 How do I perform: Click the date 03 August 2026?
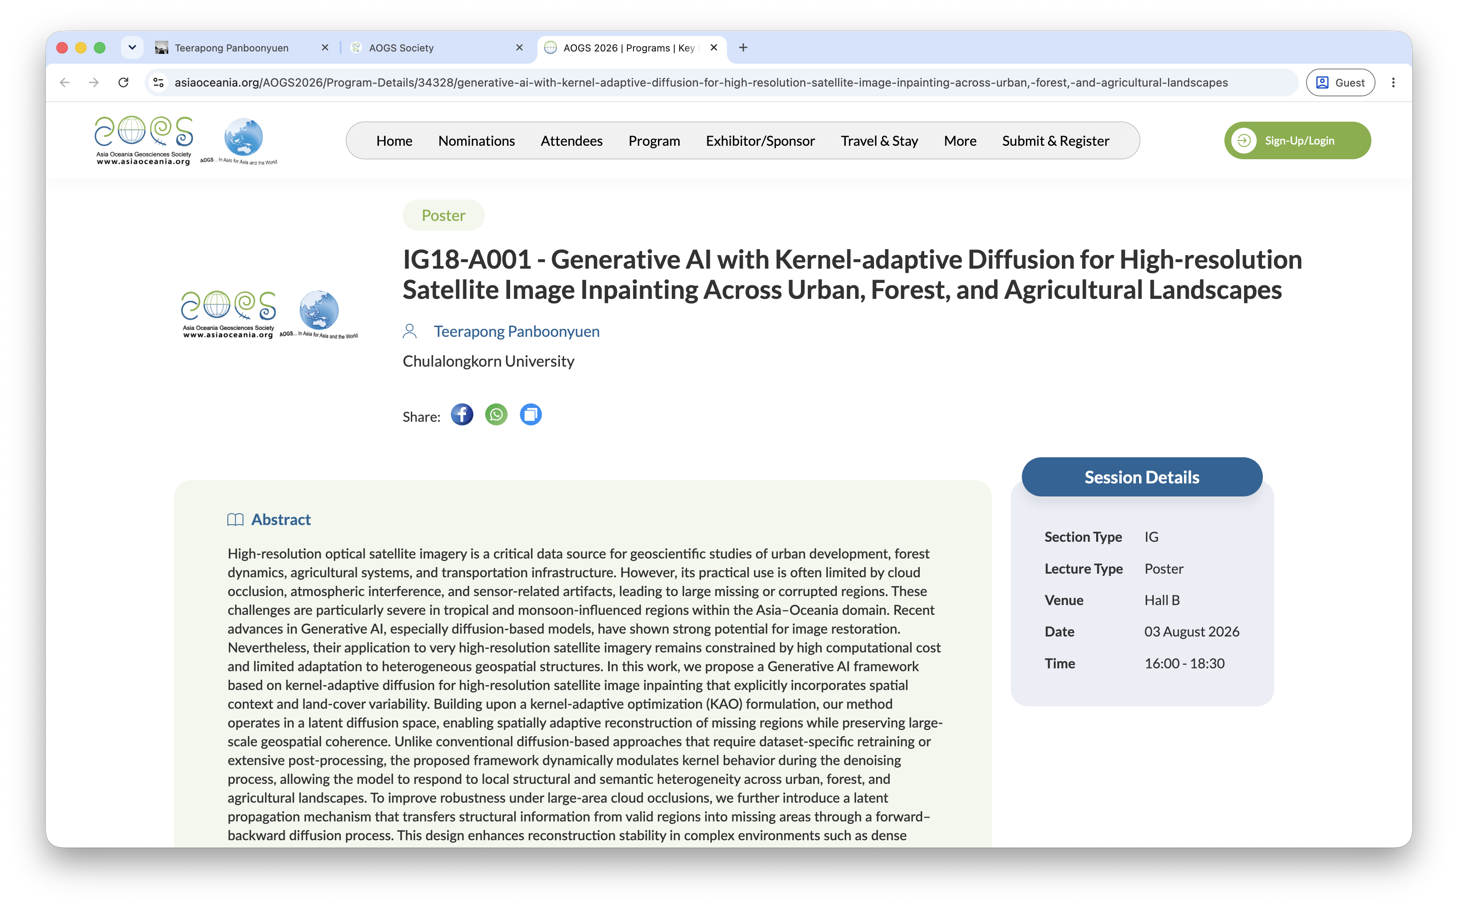coord(1192,632)
